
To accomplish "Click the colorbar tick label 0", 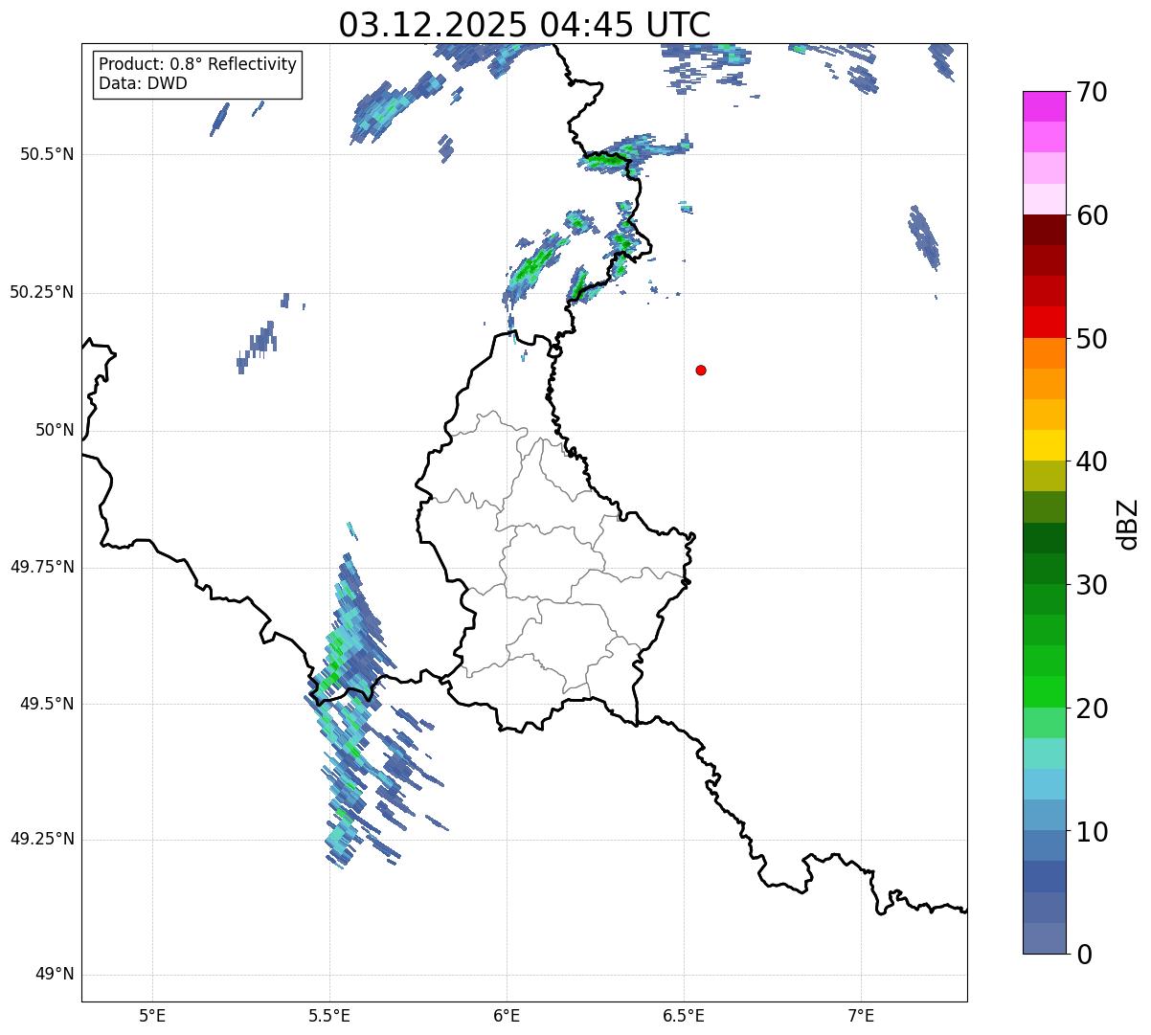I will [x=1084, y=955].
